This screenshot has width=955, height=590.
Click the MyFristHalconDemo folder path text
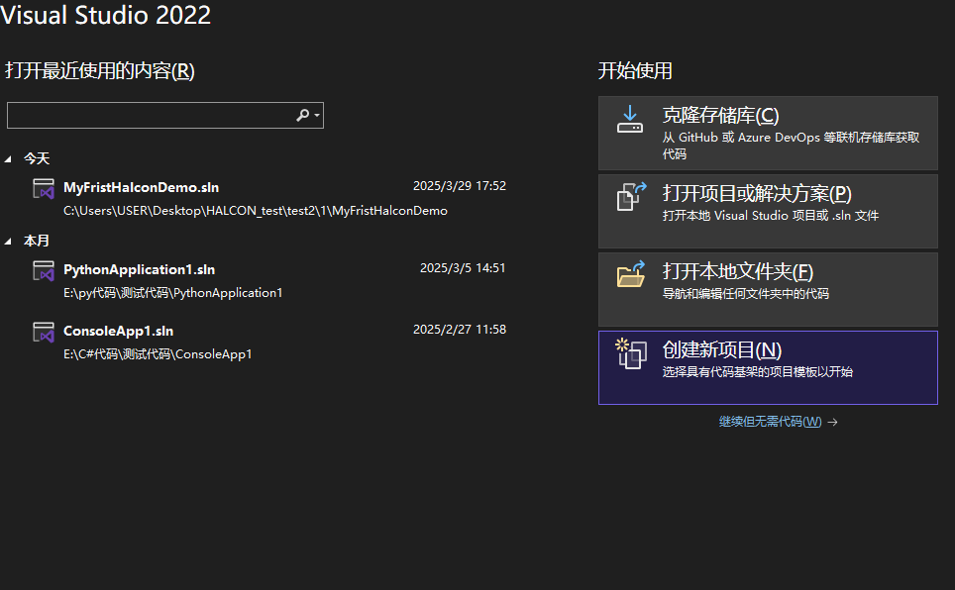(256, 211)
